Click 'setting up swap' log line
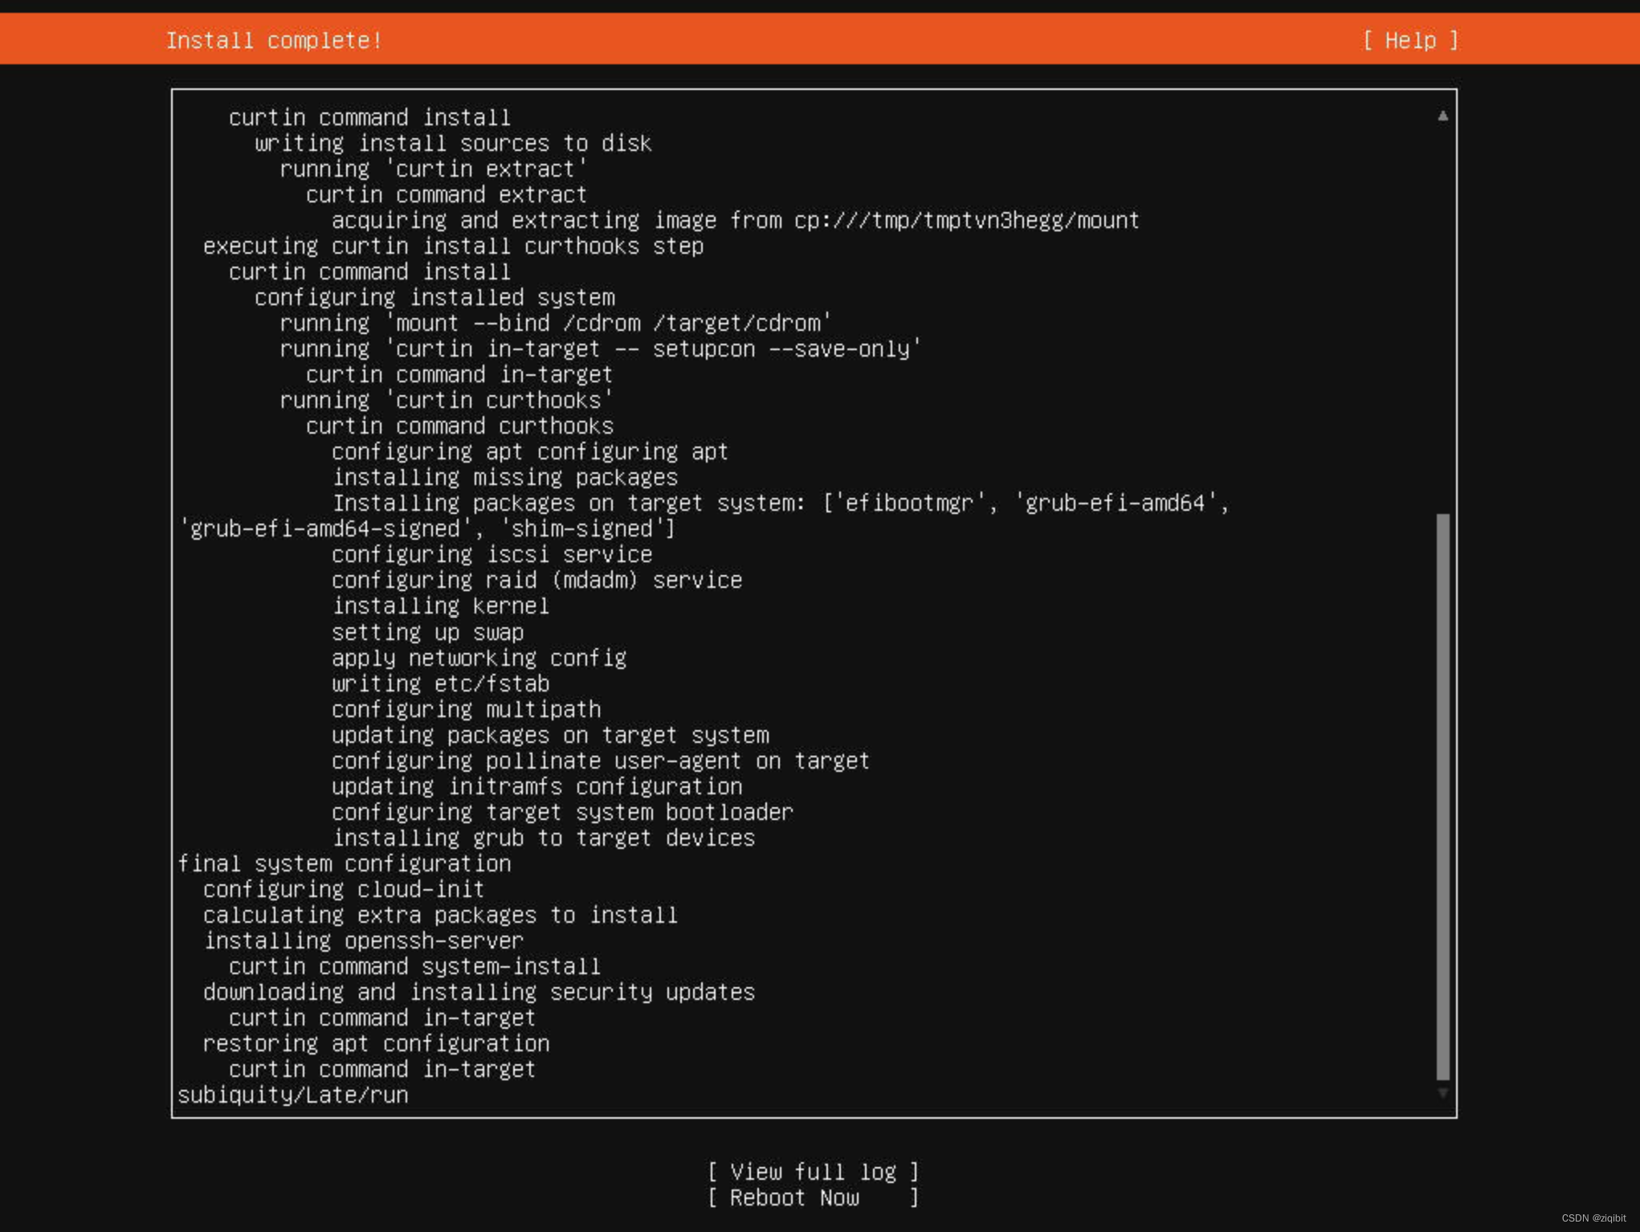The height and width of the screenshot is (1232, 1640). coord(428,632)
